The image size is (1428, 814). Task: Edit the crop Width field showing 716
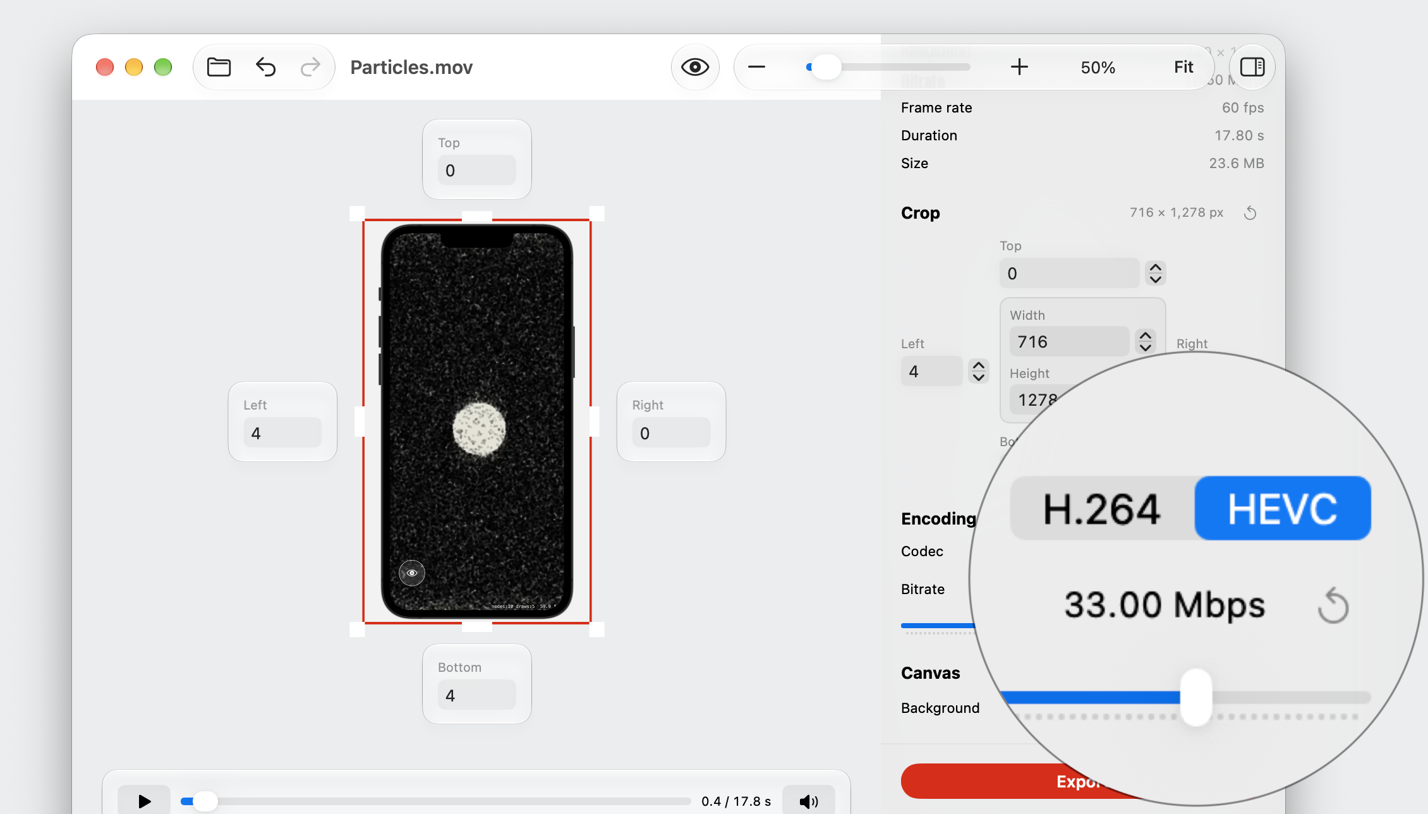pyautogui.click(x=1069, y=342)
